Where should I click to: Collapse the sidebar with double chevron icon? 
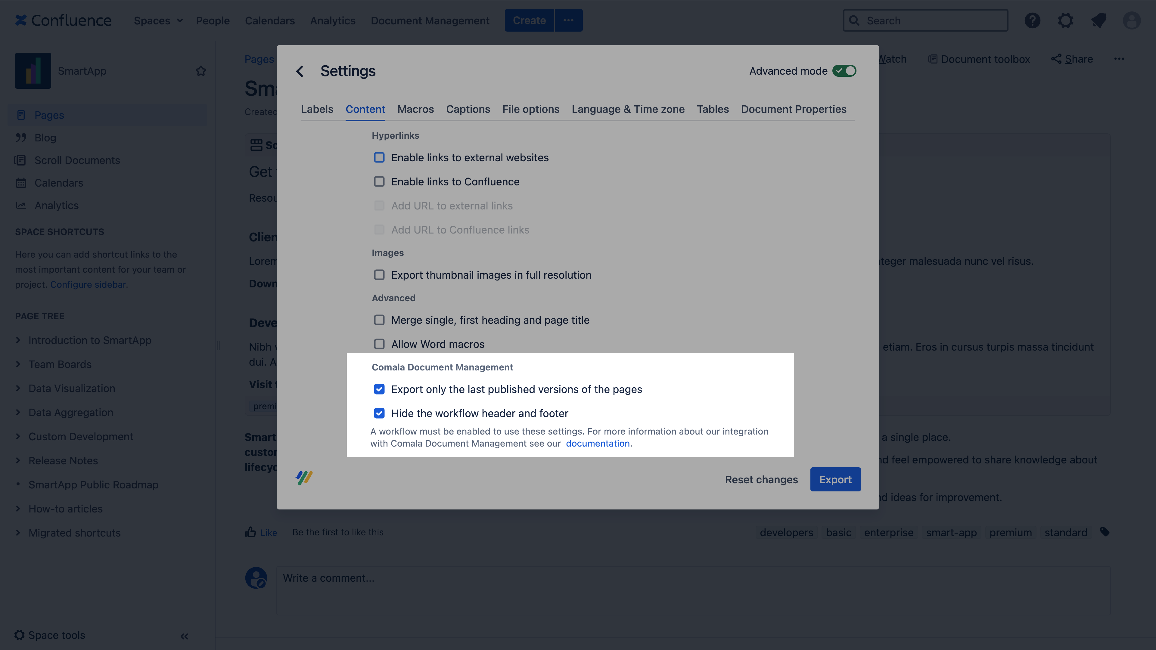click(185, 636)
